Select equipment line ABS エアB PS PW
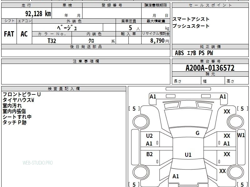 (194, 53)
